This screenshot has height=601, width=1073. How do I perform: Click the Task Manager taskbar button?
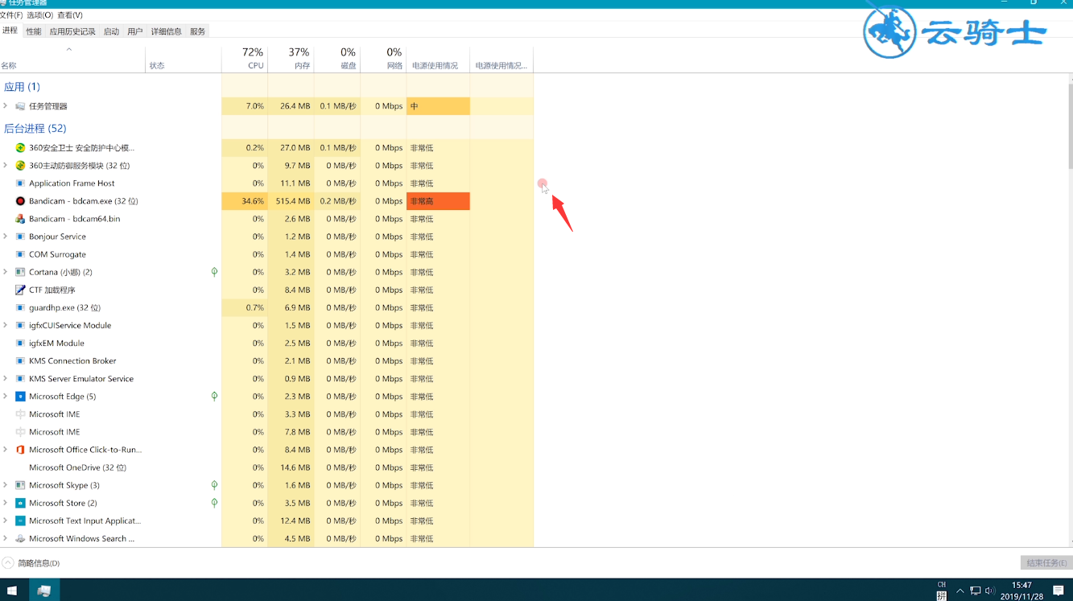point(44,591)
